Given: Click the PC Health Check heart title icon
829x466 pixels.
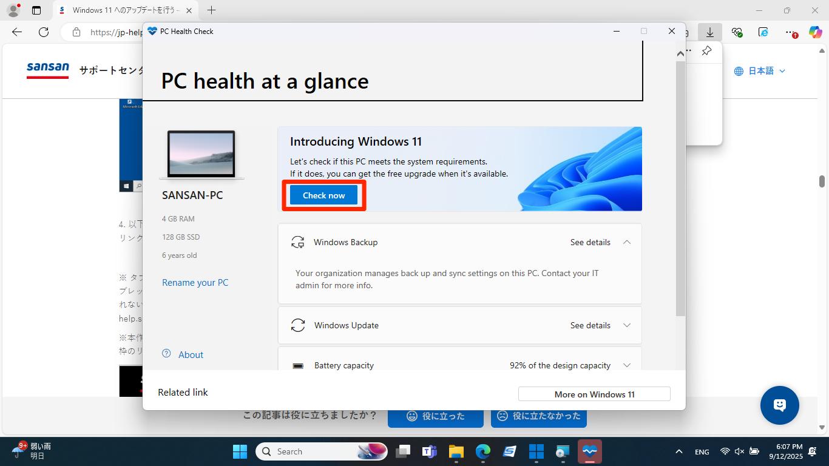Looking at the screenshot, I should coord(152,31).
